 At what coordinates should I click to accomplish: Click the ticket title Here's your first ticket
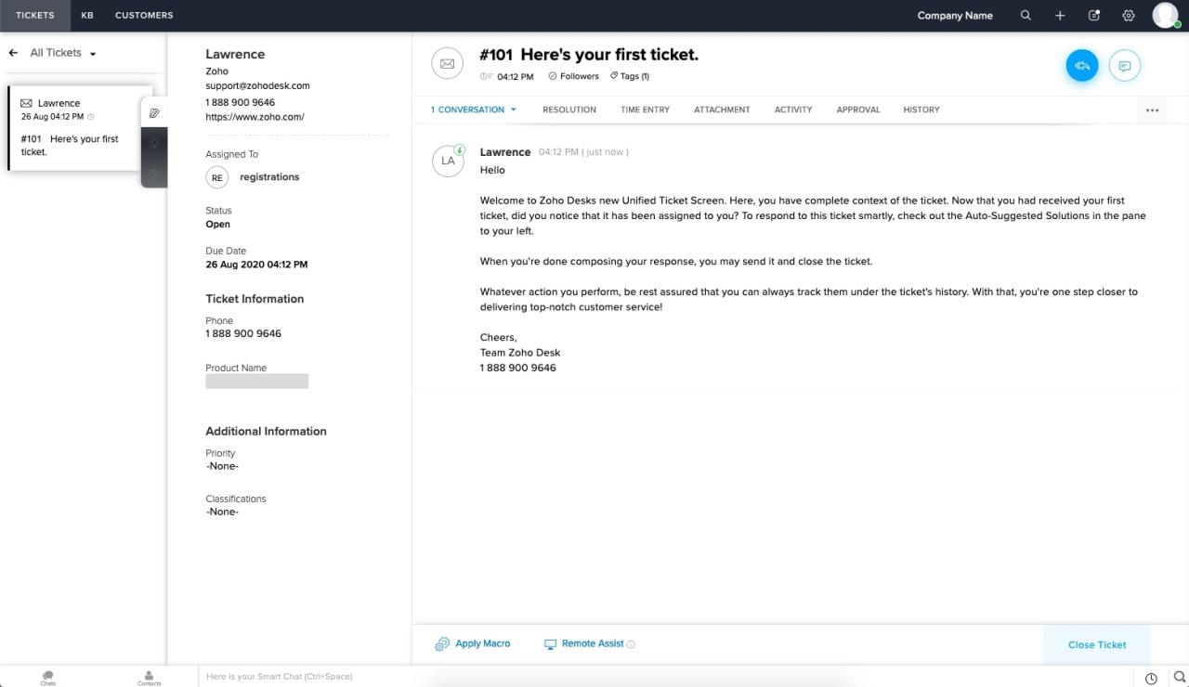pyautogui.click(x=609, y=55)
